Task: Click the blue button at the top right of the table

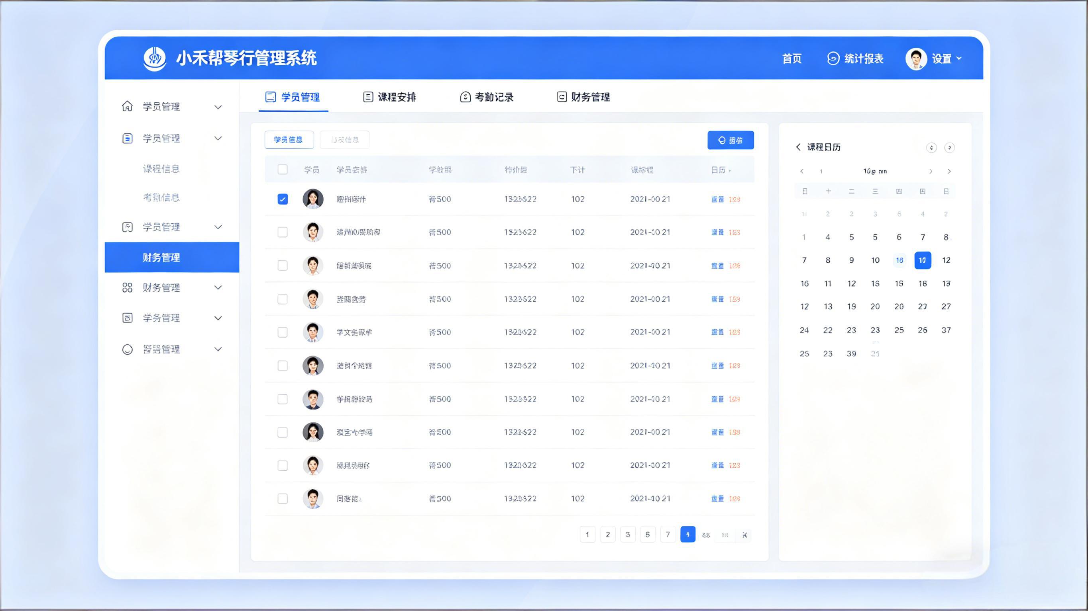Action: point(730,140)
